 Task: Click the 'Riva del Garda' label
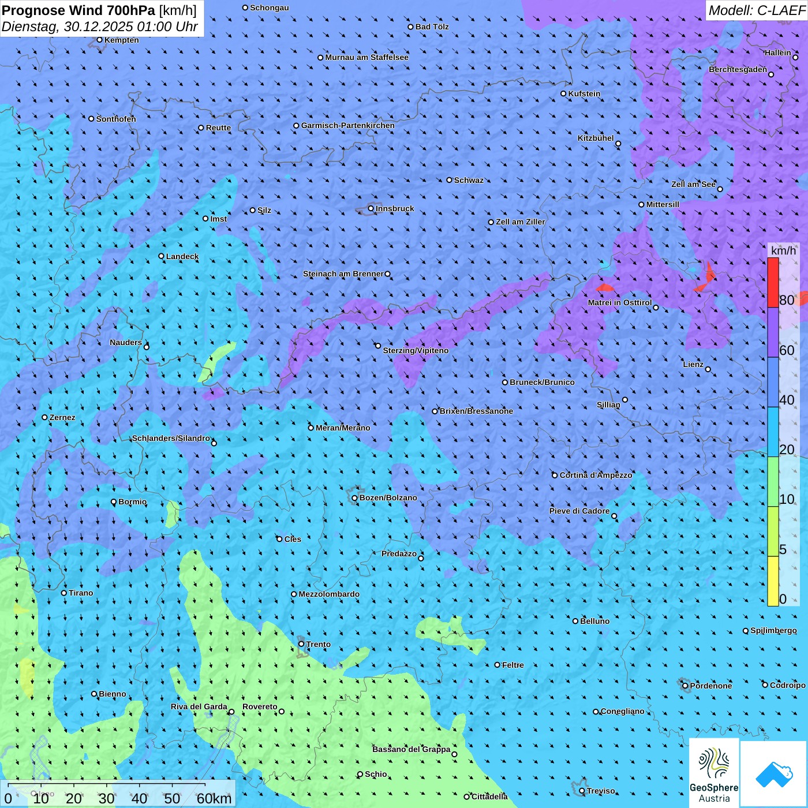tap(199, 706)
